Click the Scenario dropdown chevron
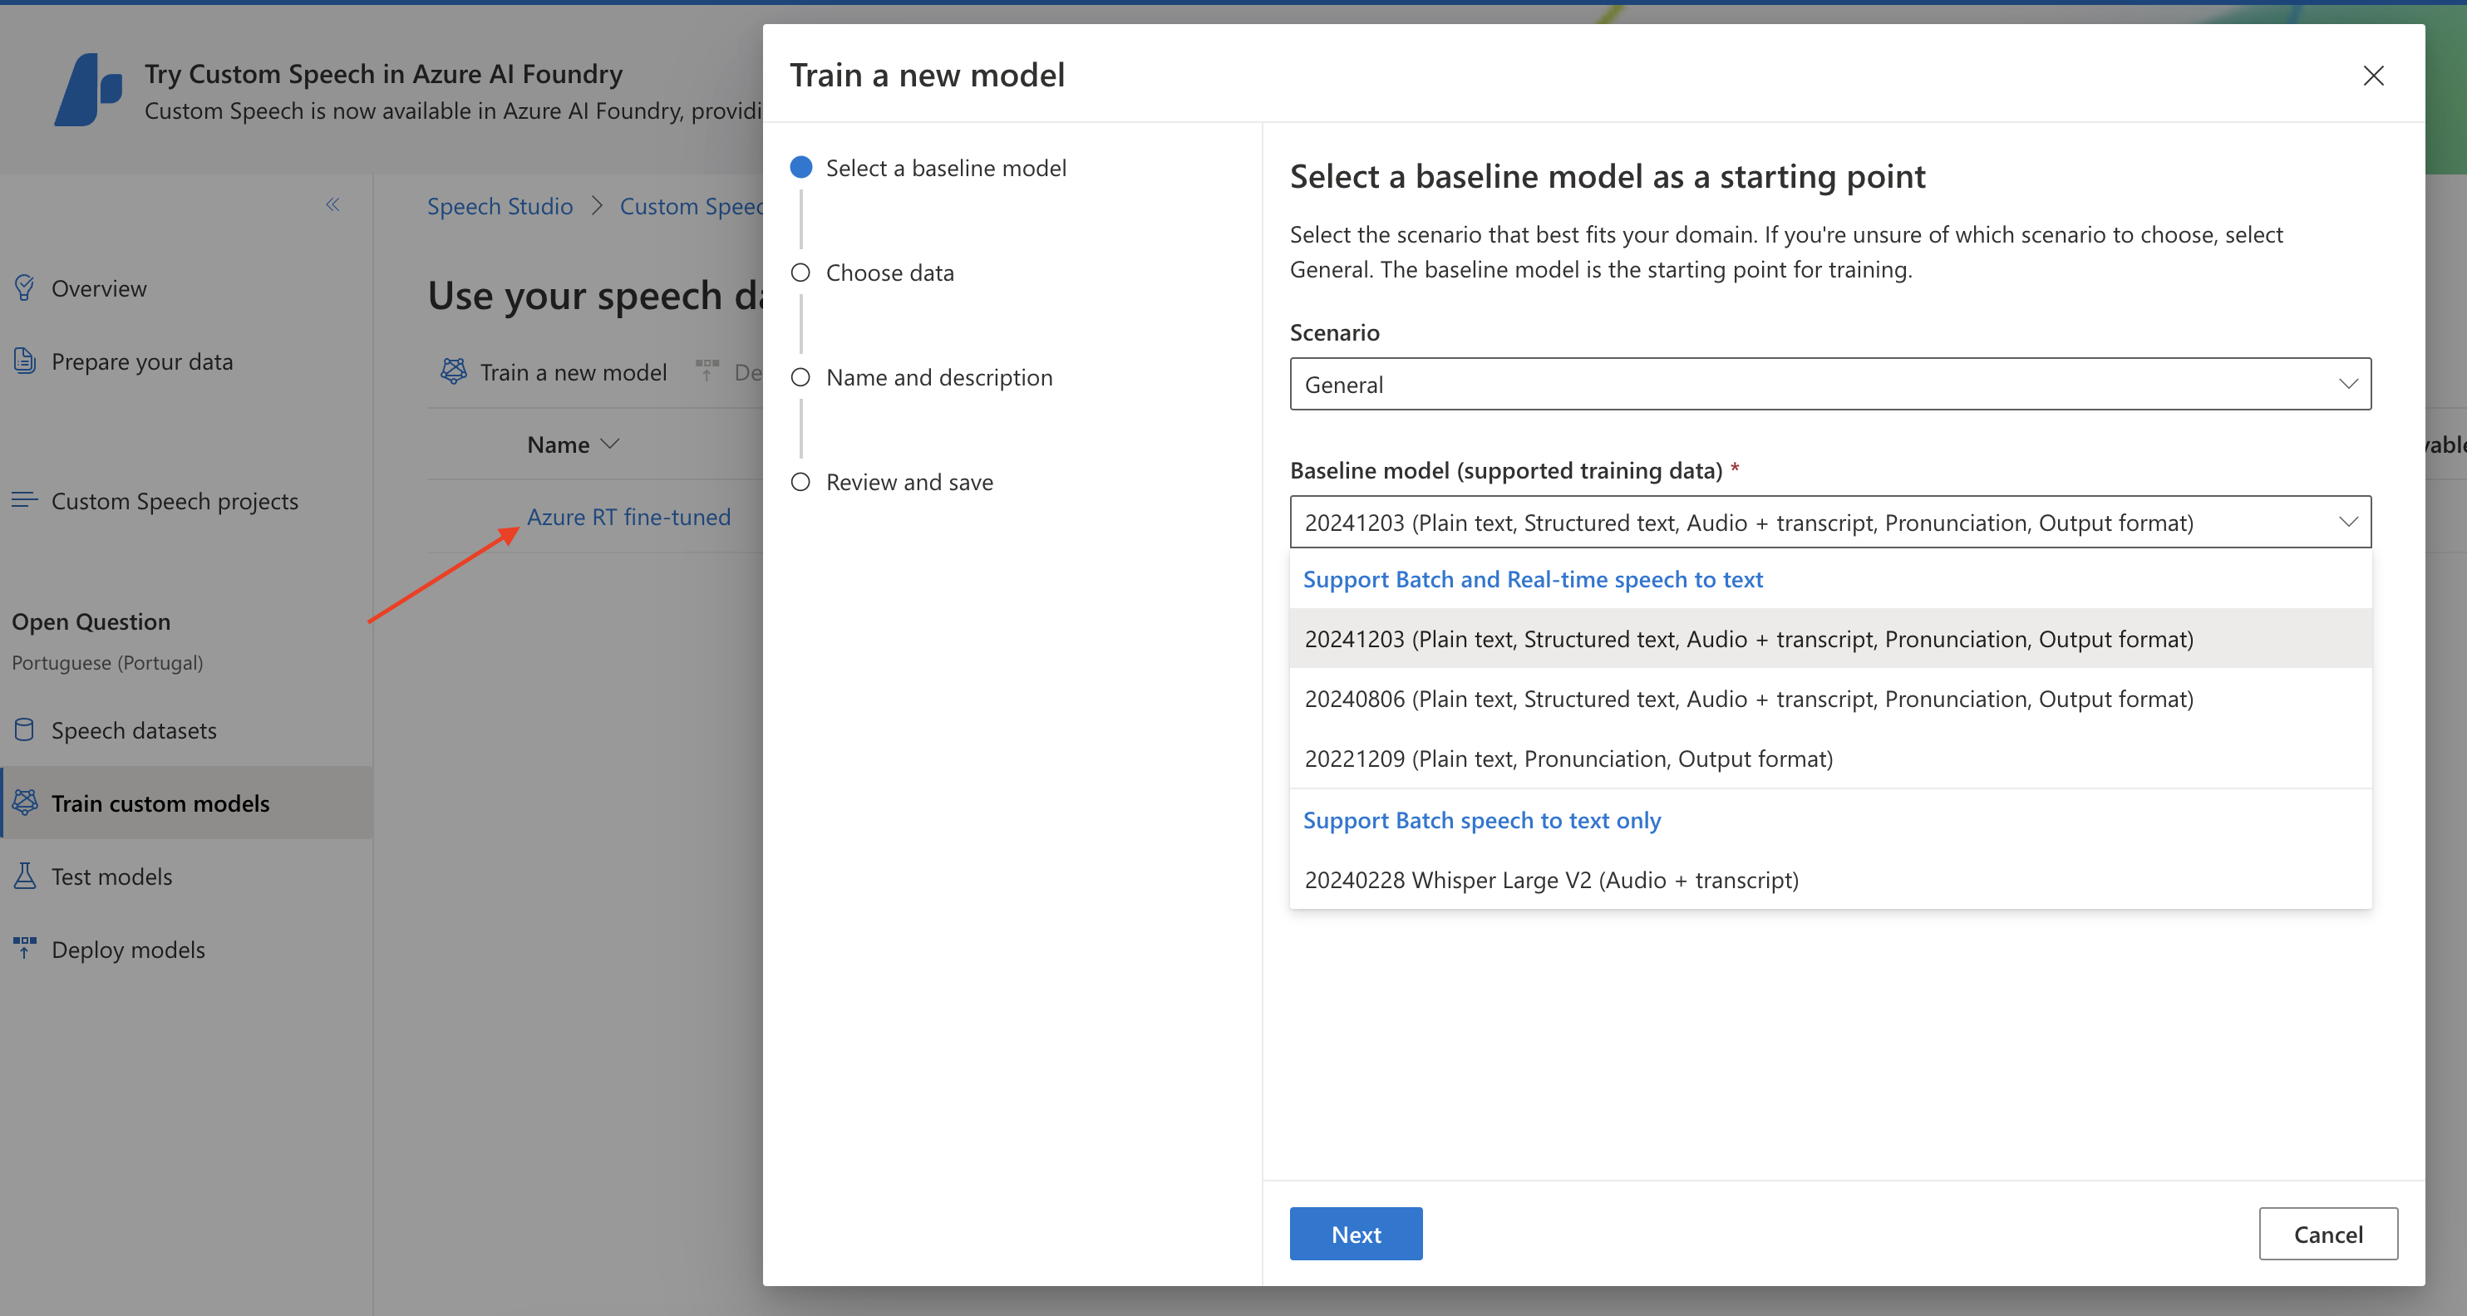The width and height of the screenshot is (2467, 1316). (x=2347, y=384)
